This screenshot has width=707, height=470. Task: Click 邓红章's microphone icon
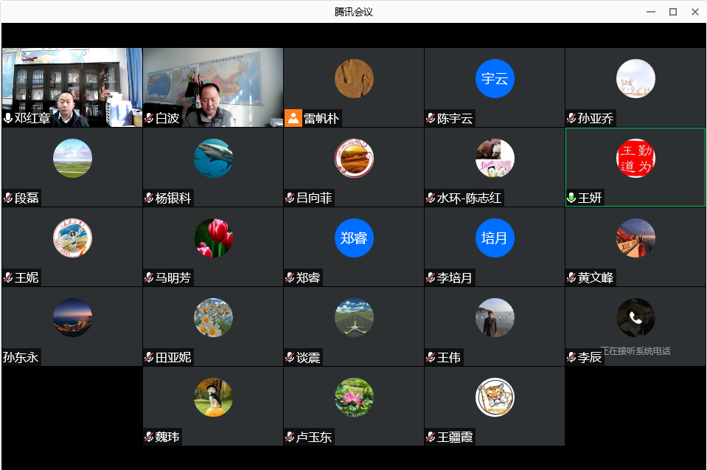8,118
